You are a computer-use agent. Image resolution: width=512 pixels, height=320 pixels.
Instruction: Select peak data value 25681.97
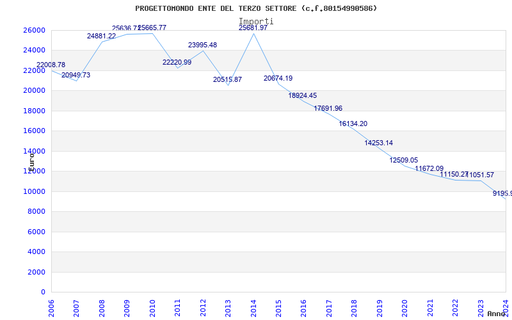(x=253, y=28)
